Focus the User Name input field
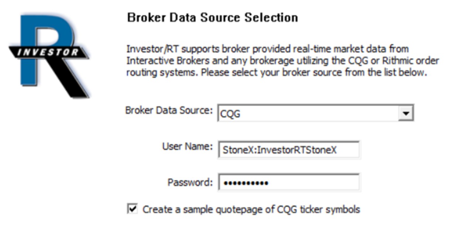Image resolution: width=451 pixels, height=241 pixels. [x=288, y=150]
